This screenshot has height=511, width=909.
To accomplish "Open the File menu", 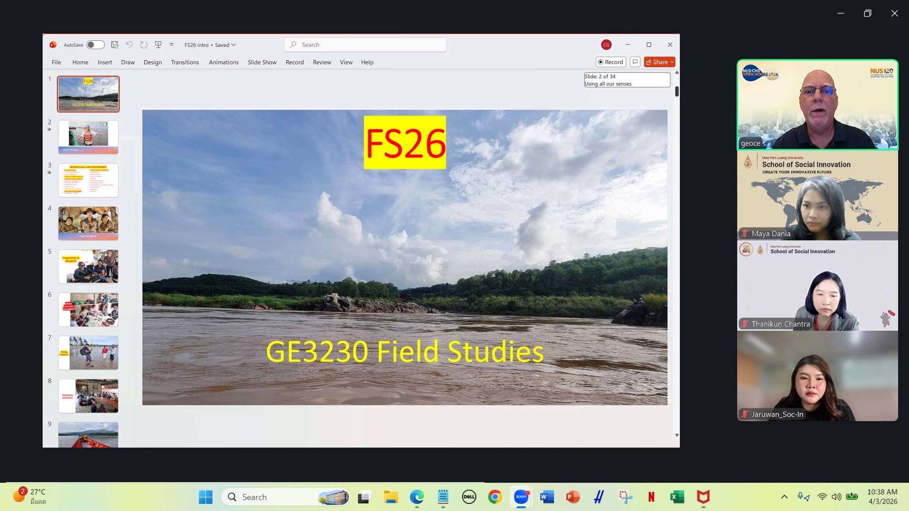I will [56, 62].
